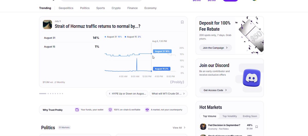
Task: Select the August 15 outcome row
Action: 72,47
